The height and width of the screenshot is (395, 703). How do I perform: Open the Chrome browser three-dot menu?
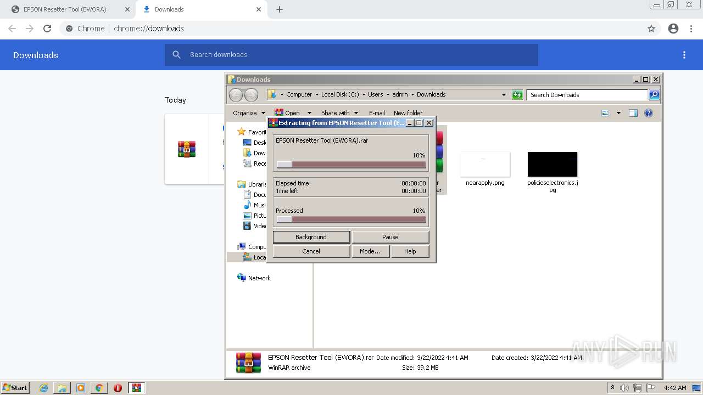[691, 29]
